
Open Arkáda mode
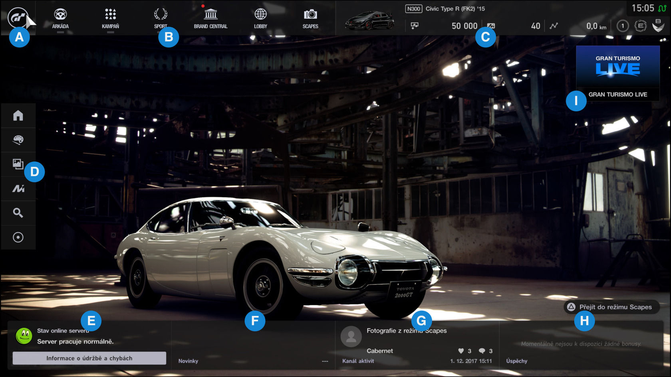point(60,17)
